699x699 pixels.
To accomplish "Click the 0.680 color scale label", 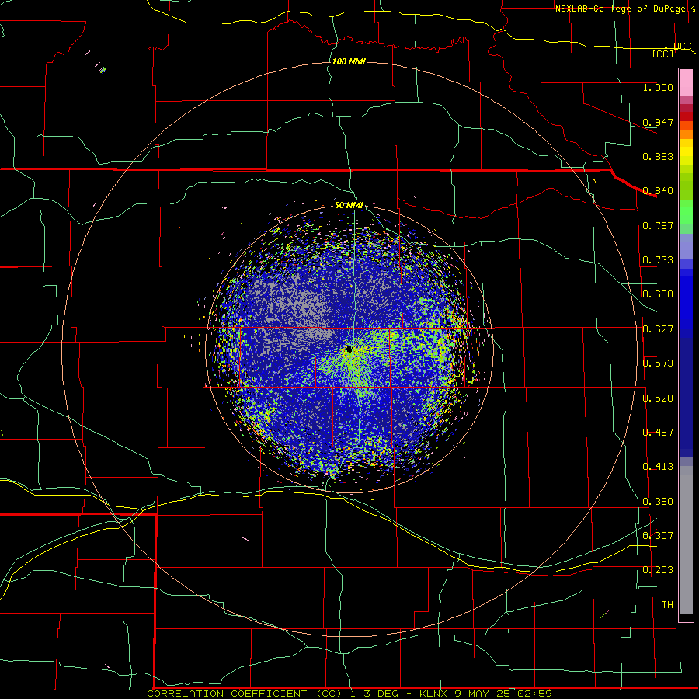I will 658,294.
